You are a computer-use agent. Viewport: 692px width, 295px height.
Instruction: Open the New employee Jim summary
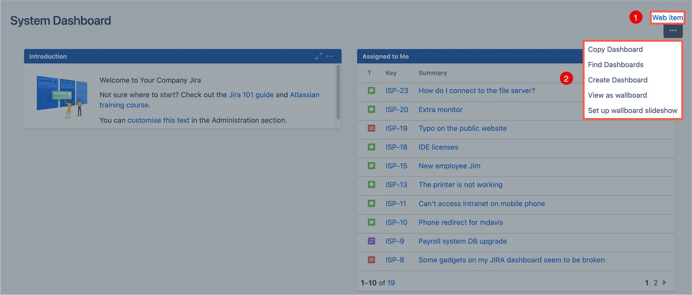[x=449, y=166]
